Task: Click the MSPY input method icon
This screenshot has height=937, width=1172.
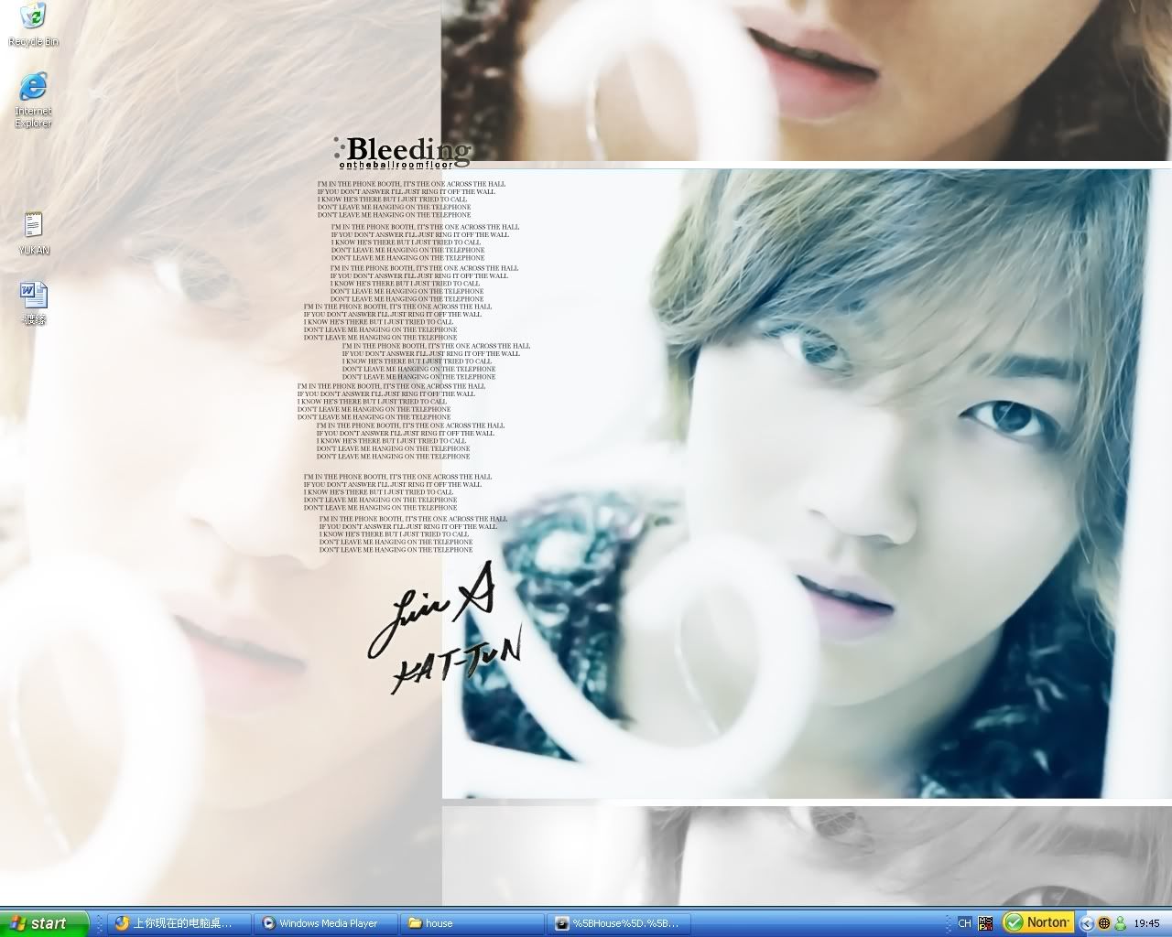Action: [x=985, y=923]
